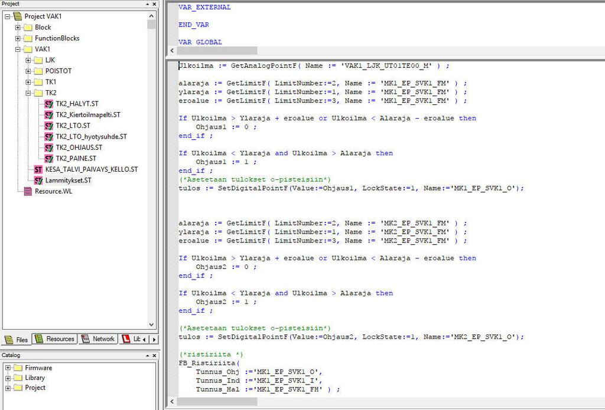Screen dimensions: 605x410
Task: Select Resource.WL in the tree
Action: [53, 191]
